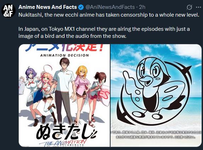This screenshot has width=203, height=150.
Task: Click the AN&F profile avatar
Action: point(9,11)
